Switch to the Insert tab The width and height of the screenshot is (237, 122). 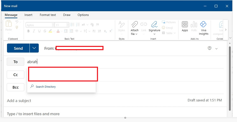[28, 15]
